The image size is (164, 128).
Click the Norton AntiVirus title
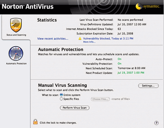pyautogui.click(x=28, y=7)
